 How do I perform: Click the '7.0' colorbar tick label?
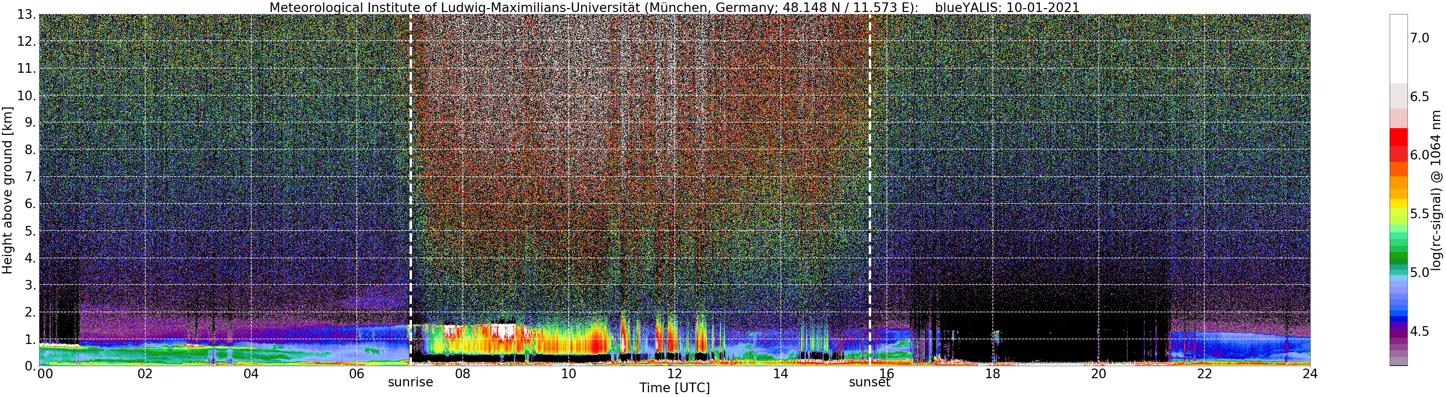click(1420, 38)
